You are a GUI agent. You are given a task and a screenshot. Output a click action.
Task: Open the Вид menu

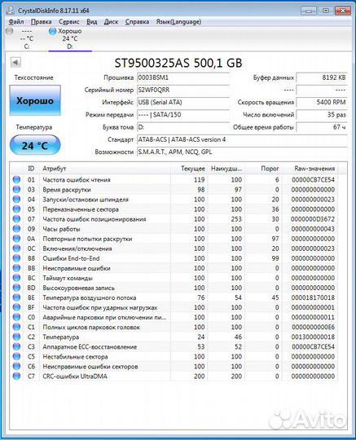(92, 22)
